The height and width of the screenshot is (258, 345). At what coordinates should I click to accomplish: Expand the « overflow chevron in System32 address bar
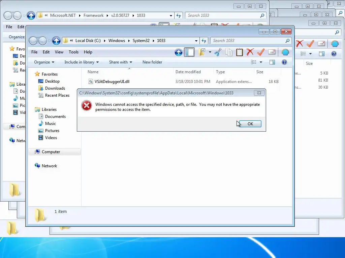click(x=71, y=41)
